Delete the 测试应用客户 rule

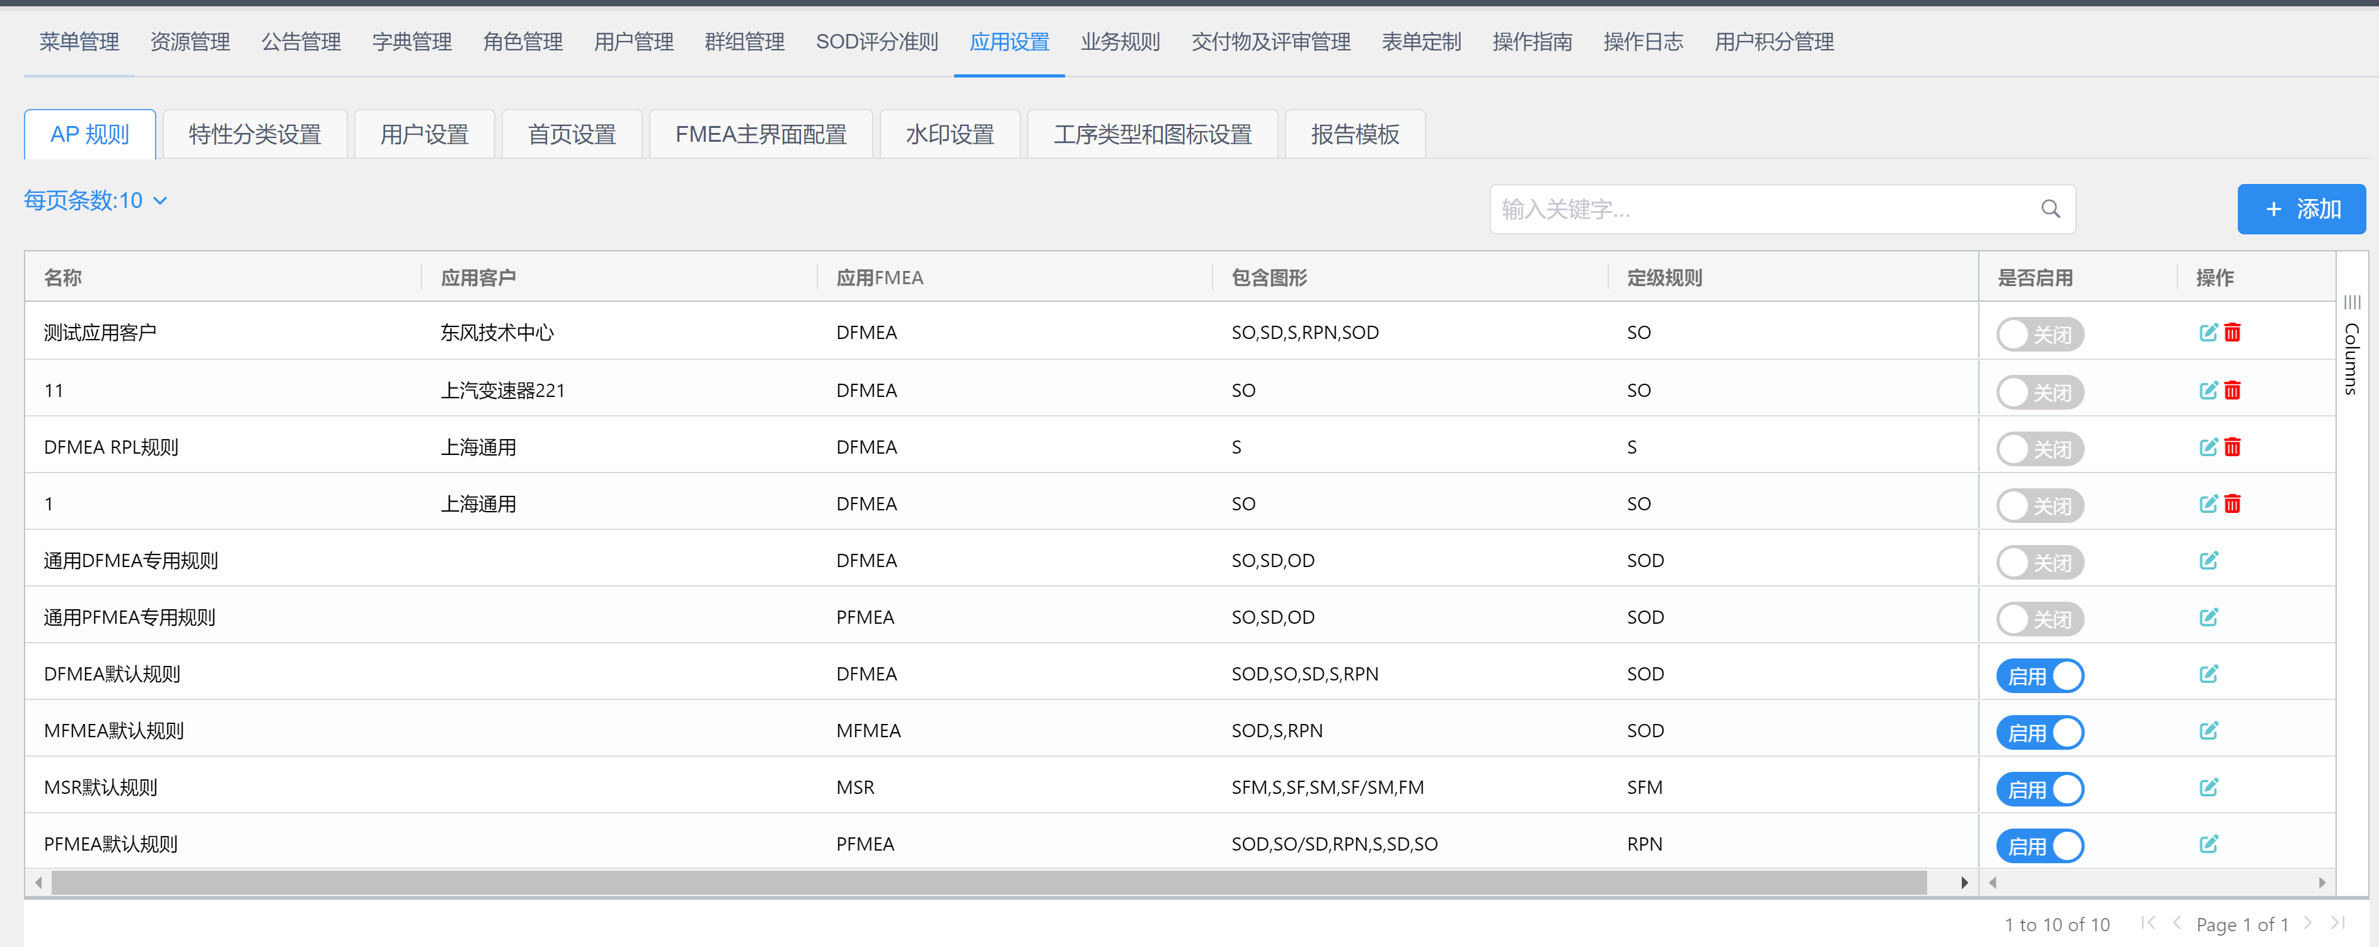(x=2232, y=332)
